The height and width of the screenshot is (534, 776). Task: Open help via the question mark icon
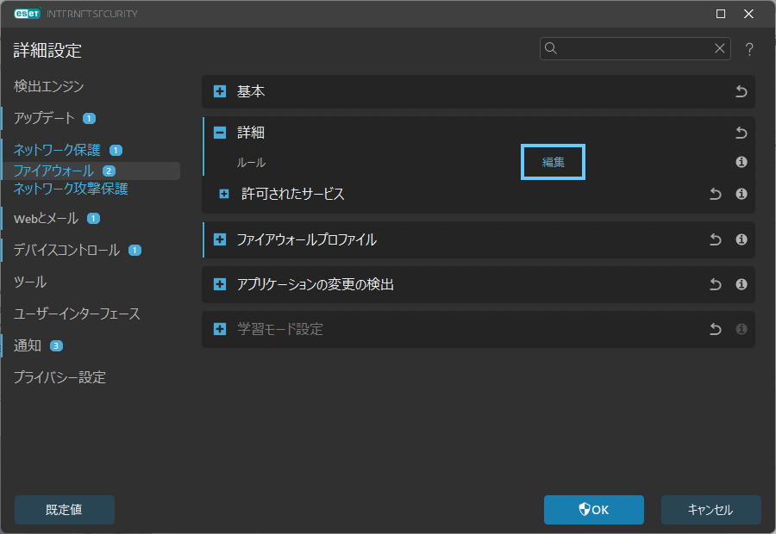(749, 49)
